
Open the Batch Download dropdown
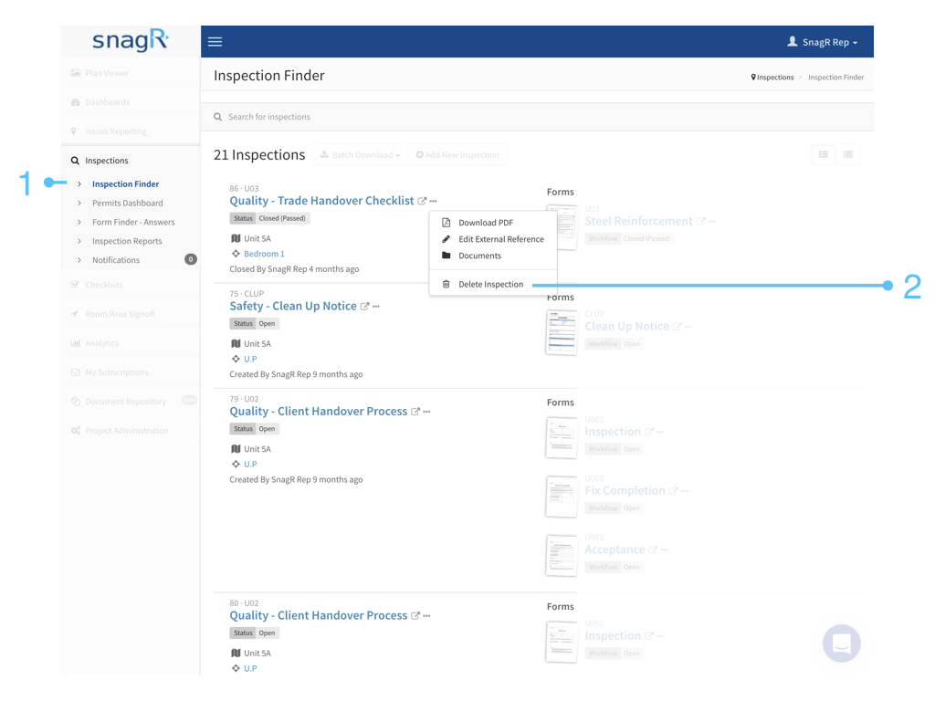pyautogui.click(x=360, y=154)
